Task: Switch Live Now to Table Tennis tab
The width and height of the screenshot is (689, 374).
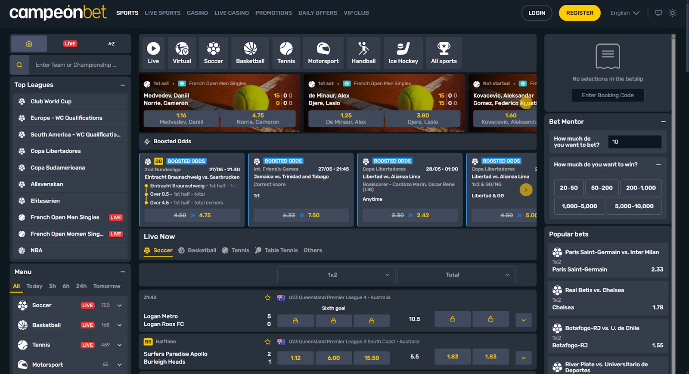Action: pyautogui.click(x=276, y=250)
